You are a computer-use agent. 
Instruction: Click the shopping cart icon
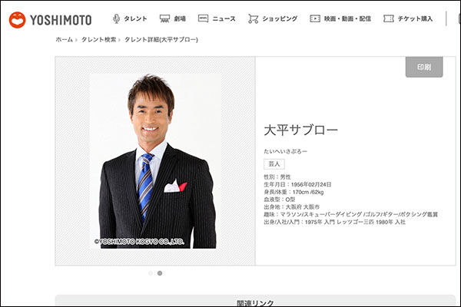pos(253,18)
